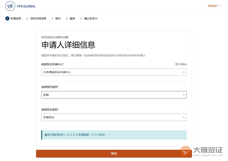This screenshot has width=228, height=161.
Task: Select step 1 申请信息
Action: pos(13,19)
